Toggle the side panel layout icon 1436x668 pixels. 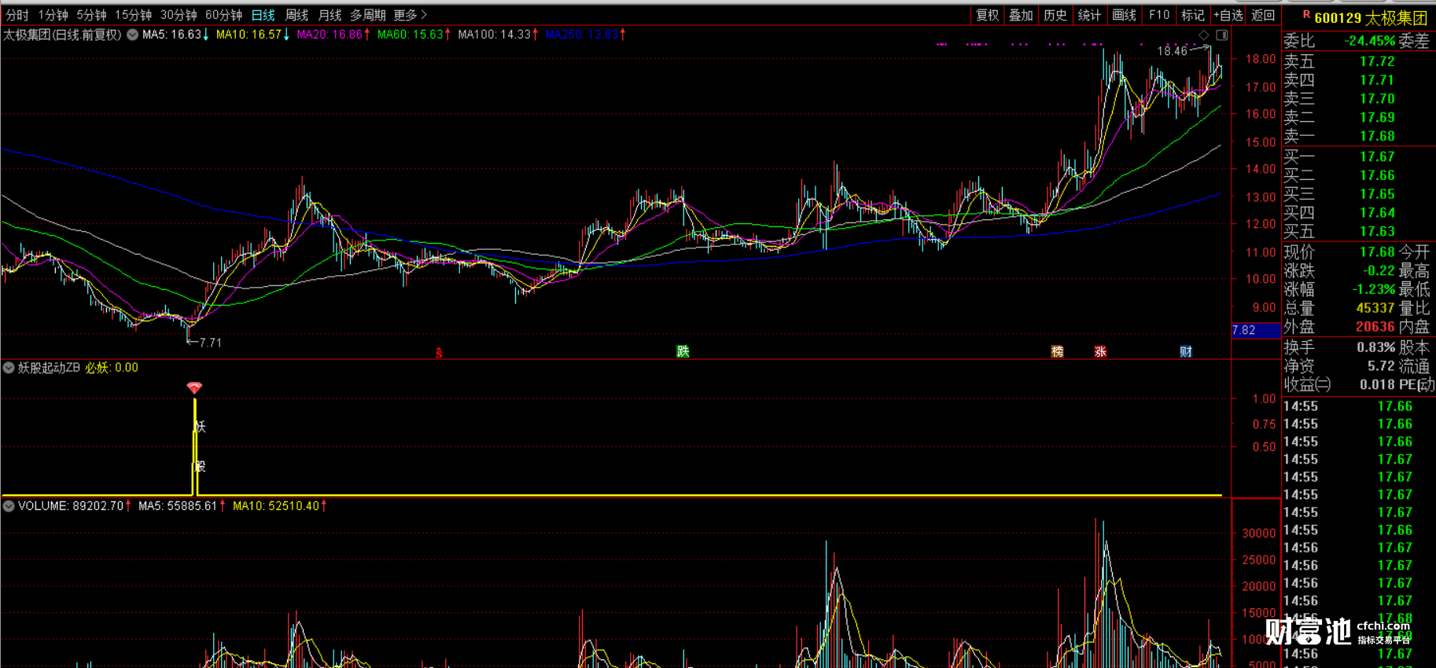(x=1221, y=35)
